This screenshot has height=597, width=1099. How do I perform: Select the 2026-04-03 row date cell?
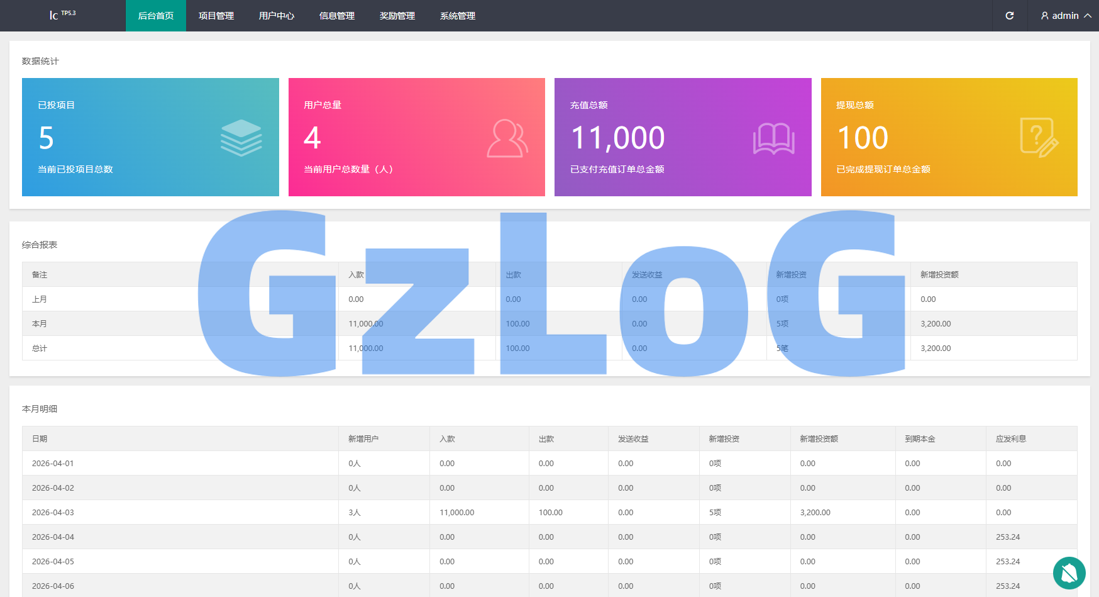coord(53,513)
